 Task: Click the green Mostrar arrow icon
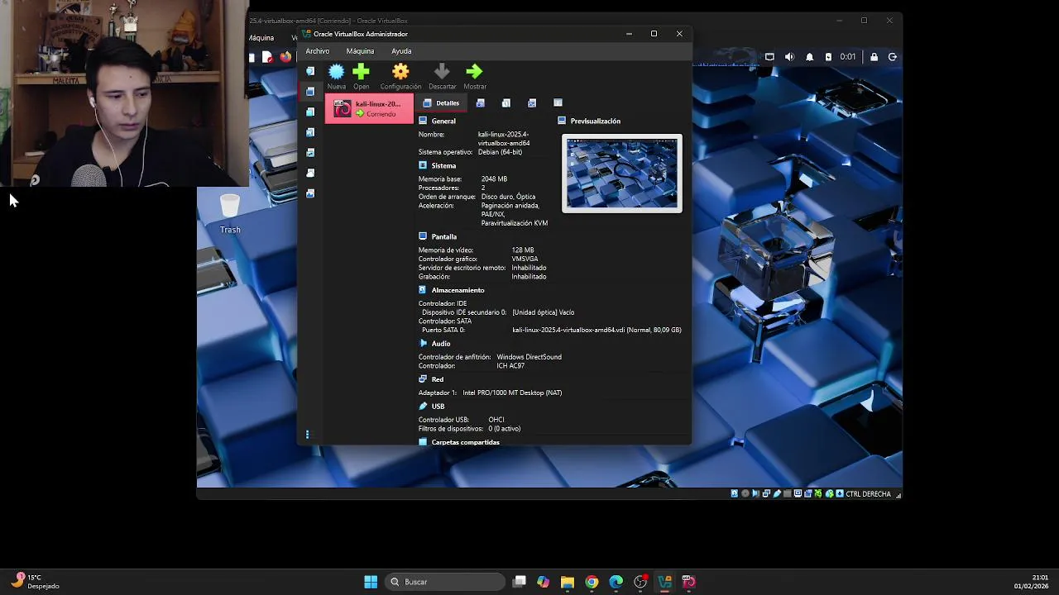click(x=474, y=72)
